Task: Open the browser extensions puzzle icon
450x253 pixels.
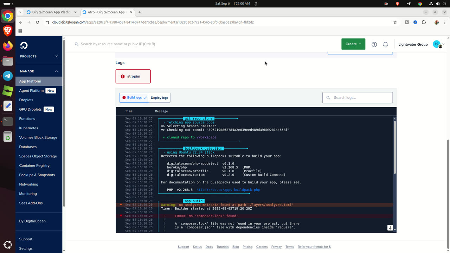Action: [424, 22]
